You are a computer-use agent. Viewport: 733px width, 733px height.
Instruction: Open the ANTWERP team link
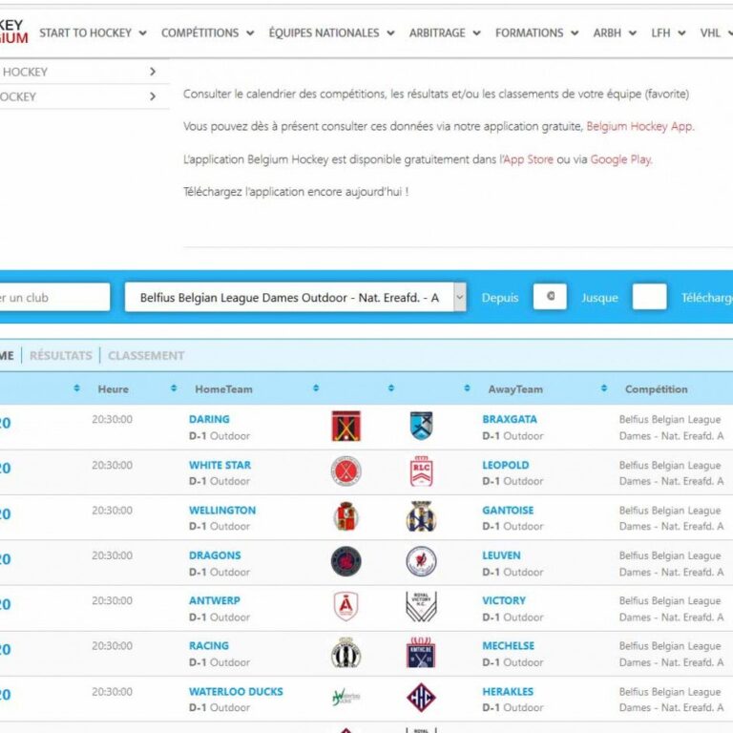point(214,600)
